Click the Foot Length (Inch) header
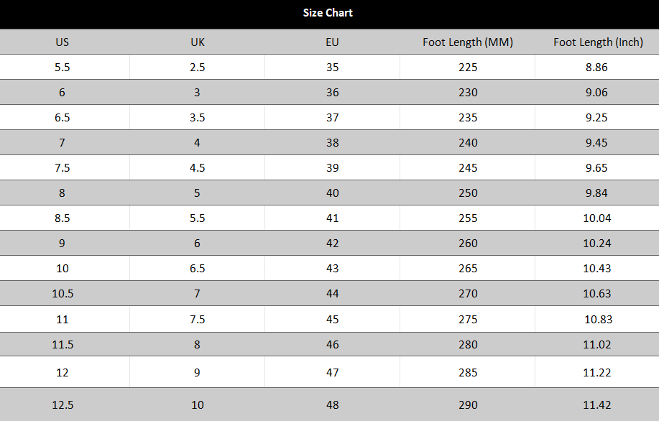 (x=598, y=42)
